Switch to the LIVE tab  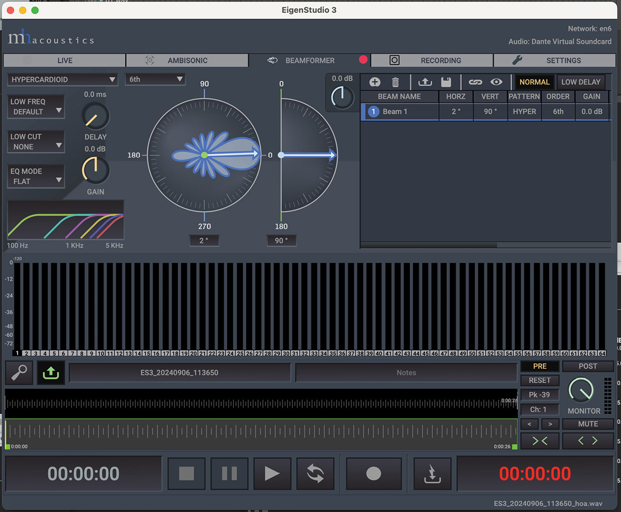pos(65,61)
